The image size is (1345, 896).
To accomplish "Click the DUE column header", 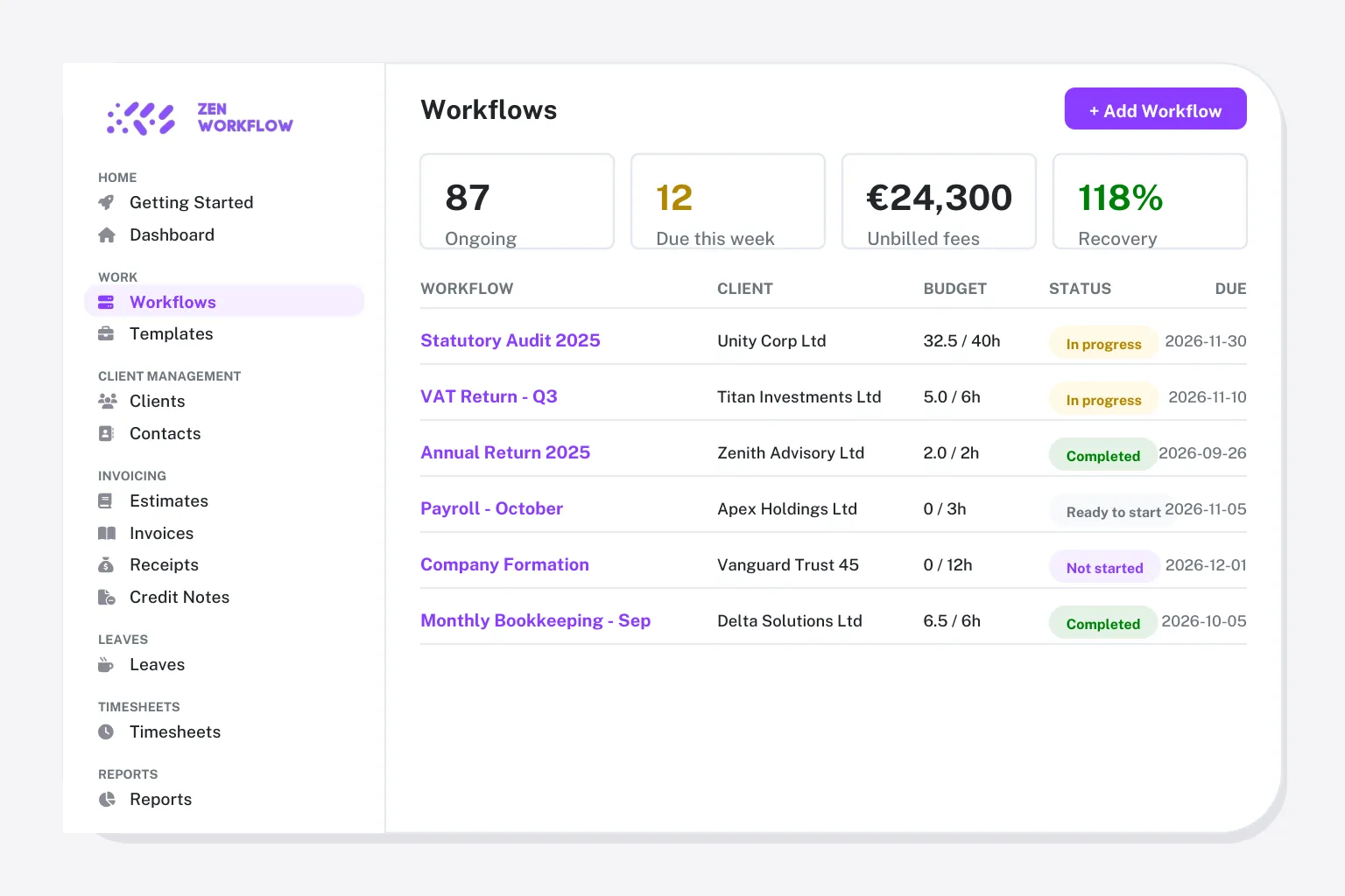I will (x=1230, y=289).
